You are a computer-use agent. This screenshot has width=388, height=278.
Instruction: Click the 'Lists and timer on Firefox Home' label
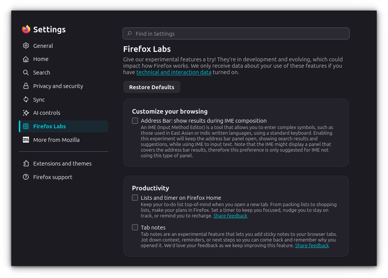(181, 198)
